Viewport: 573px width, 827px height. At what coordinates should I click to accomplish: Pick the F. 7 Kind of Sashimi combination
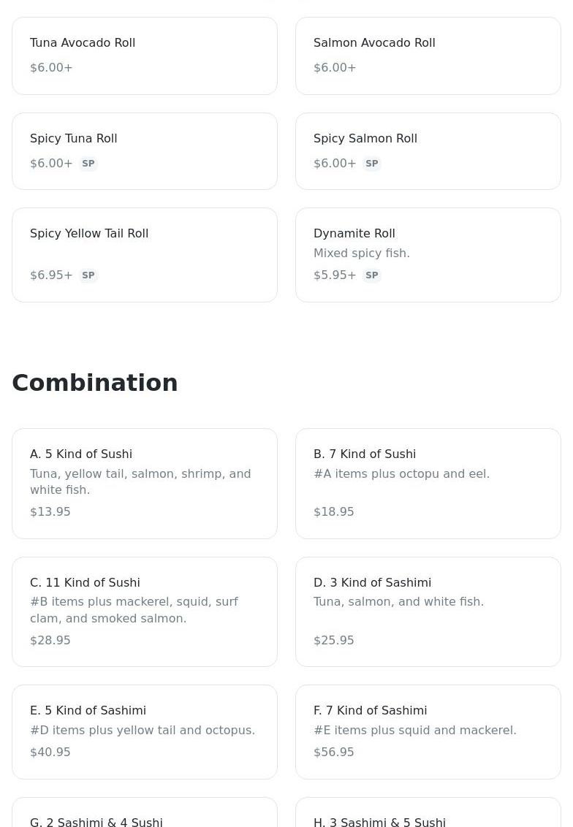click(428, 731)
